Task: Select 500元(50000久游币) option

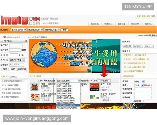Action: coord(68,105)
